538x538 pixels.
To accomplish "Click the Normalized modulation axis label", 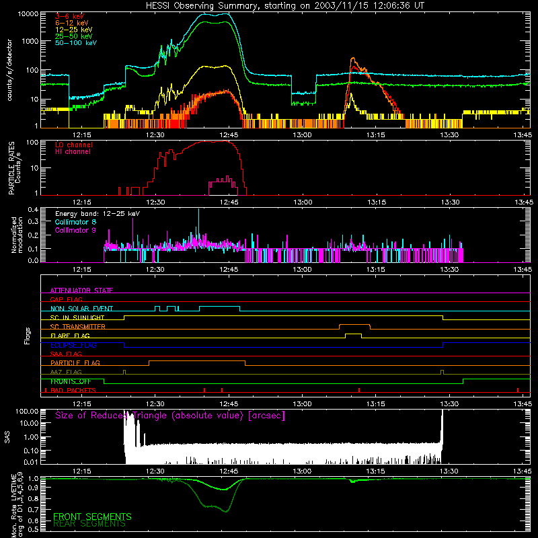I will pyautogui.click(x=17, y=235).
